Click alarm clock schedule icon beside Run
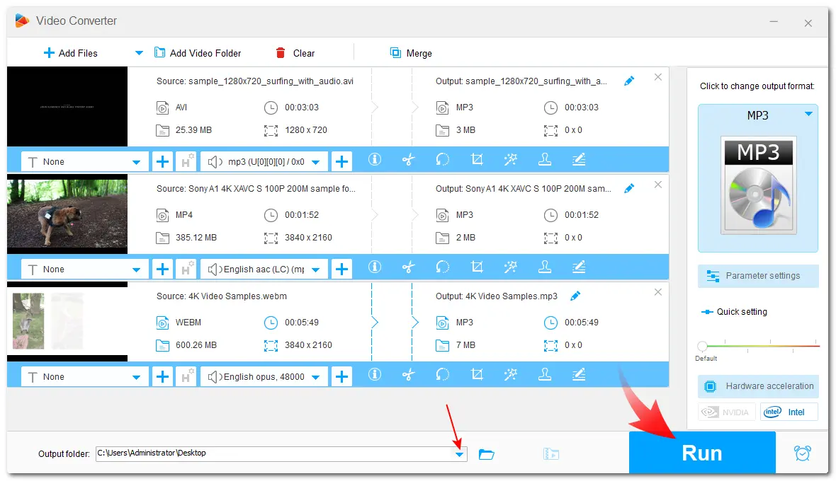836x481 pixels. coord(803,453)
